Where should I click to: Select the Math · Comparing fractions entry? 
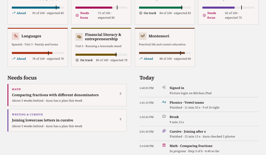tap(199, 148)
